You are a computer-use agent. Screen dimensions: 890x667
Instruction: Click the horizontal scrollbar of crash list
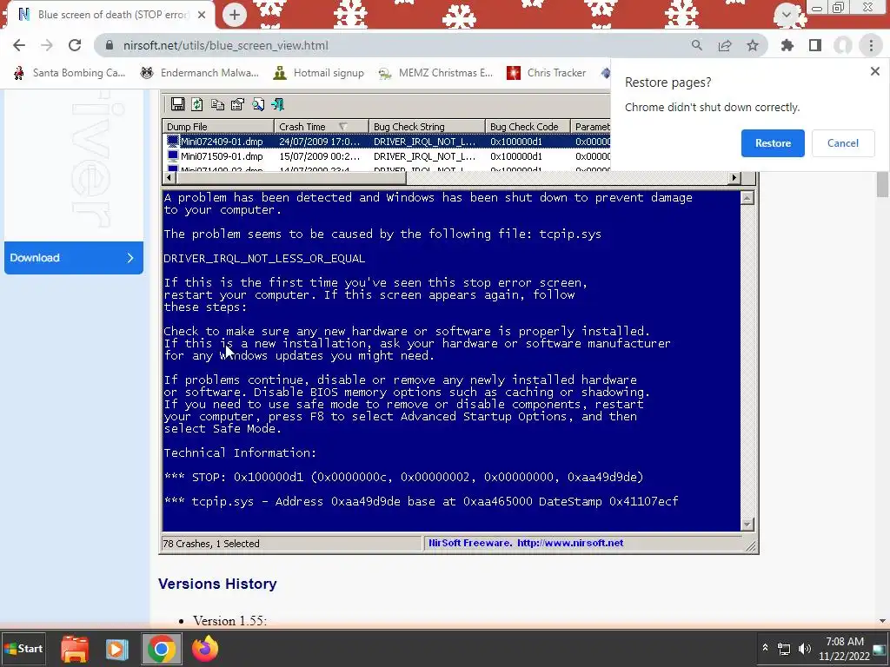coord(451,177)
